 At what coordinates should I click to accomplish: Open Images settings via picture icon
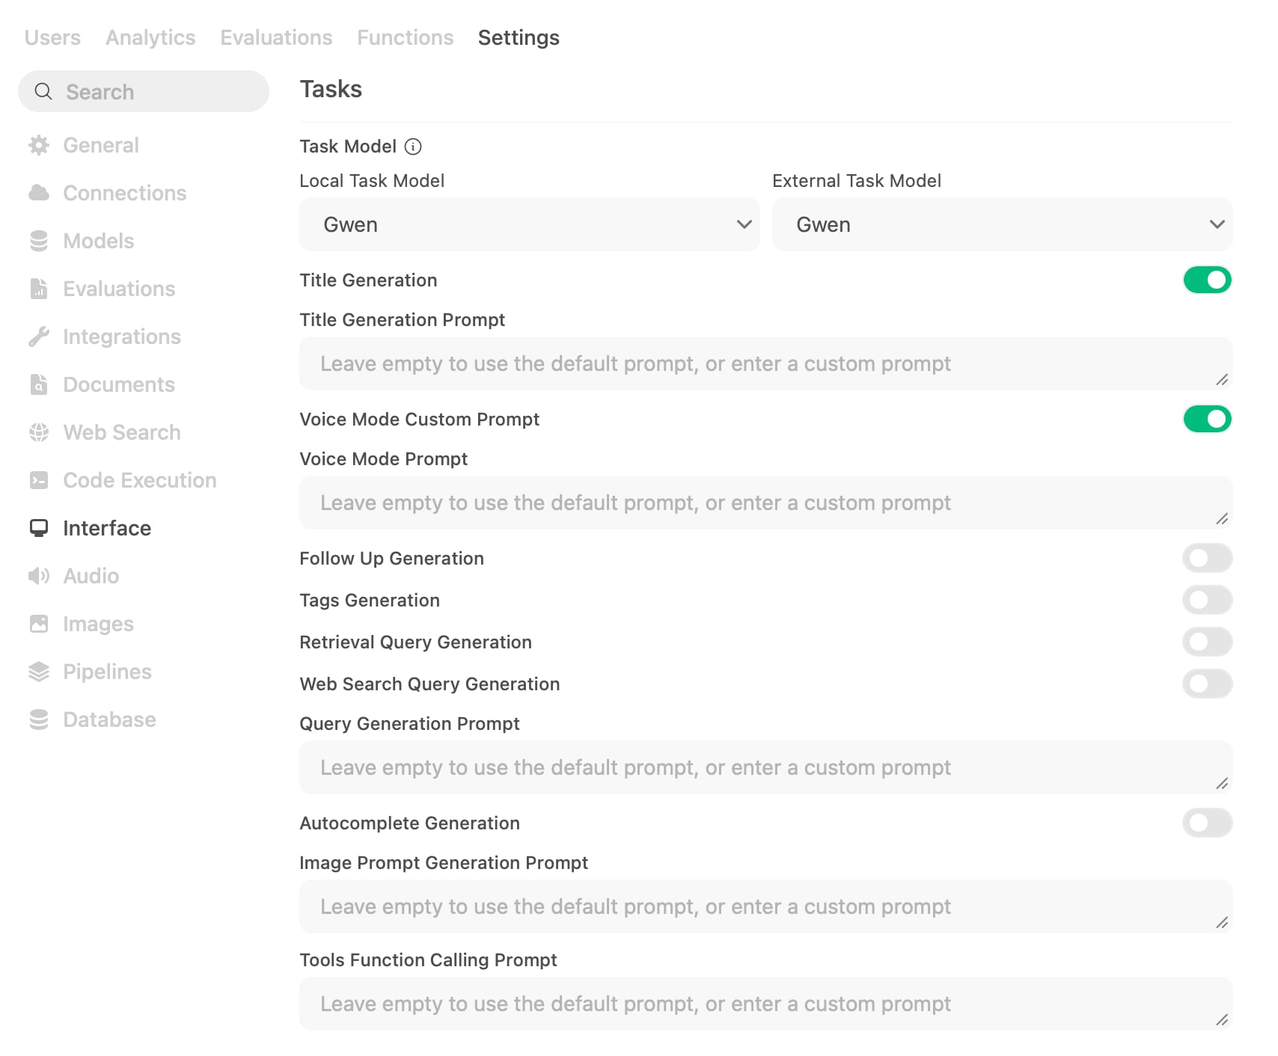coord(39,624)
